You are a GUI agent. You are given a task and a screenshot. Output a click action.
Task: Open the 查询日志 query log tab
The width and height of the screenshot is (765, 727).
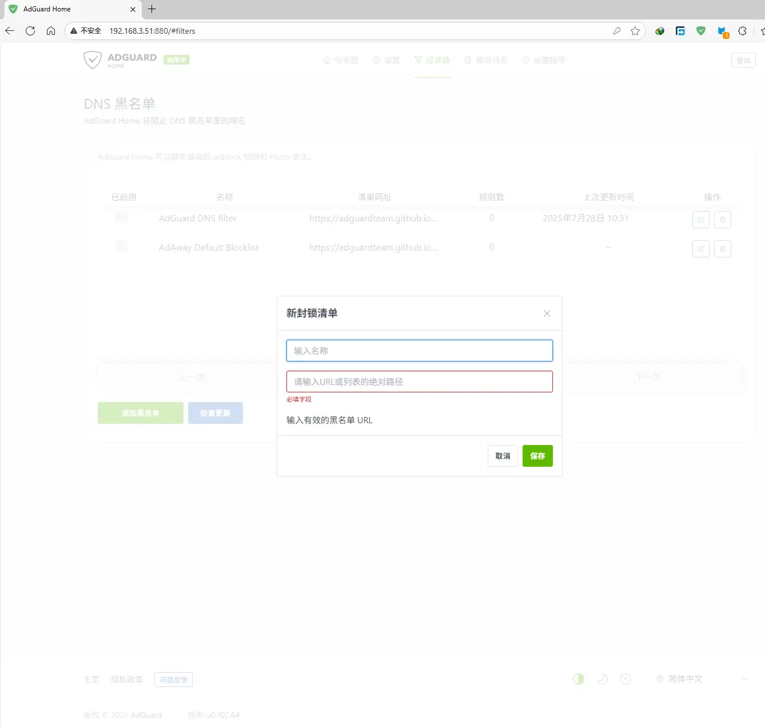click(x=486, y=60)
